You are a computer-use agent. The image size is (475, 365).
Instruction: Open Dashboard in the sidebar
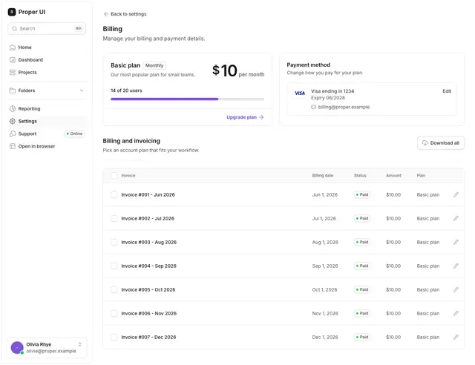[x=47, y=59]
